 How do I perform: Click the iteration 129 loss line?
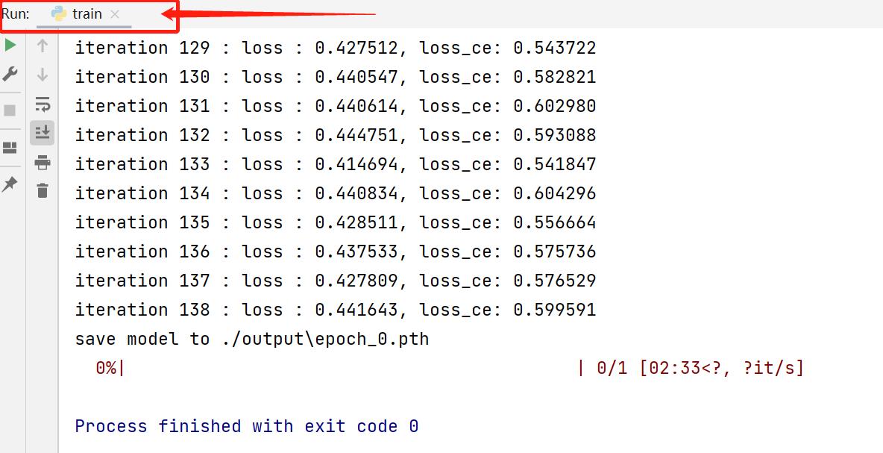click(335, 48)
